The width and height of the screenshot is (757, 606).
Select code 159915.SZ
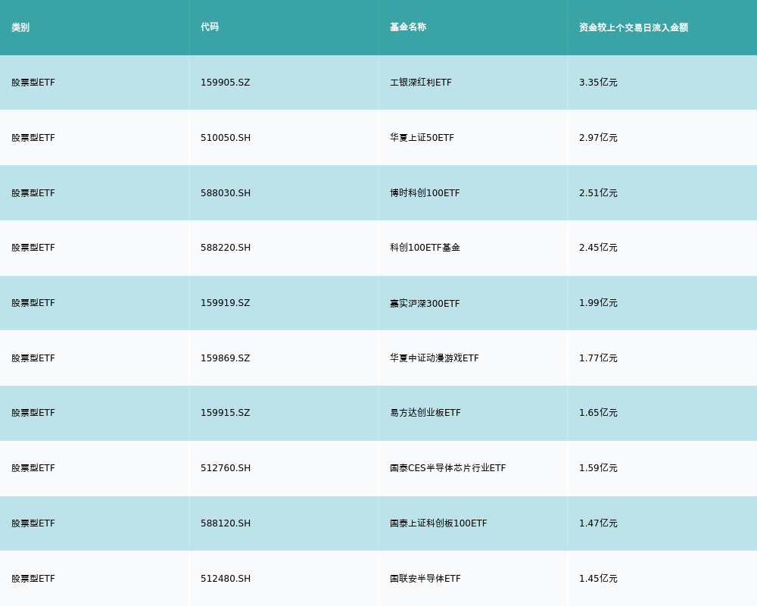tap(226, 413)
